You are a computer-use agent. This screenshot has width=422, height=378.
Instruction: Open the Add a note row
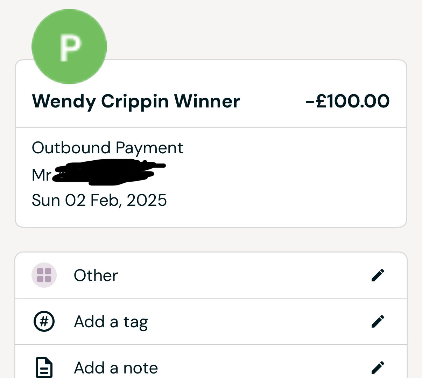point(211,362)
